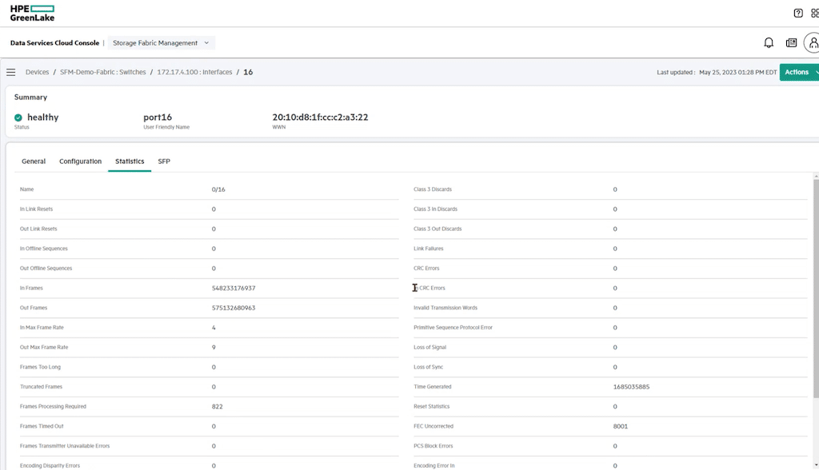Image resolution: width=819 pixels, height=470 pixels.
Task: Click the In Link Resets label
Action: click(36, 209)
